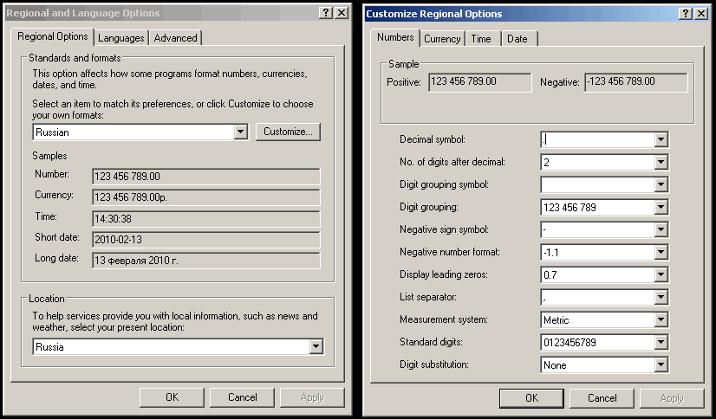This screenshot has width=716, height=419.
Task: Cancel the Regional and Language Options dialog
Action: click(243, 397)
